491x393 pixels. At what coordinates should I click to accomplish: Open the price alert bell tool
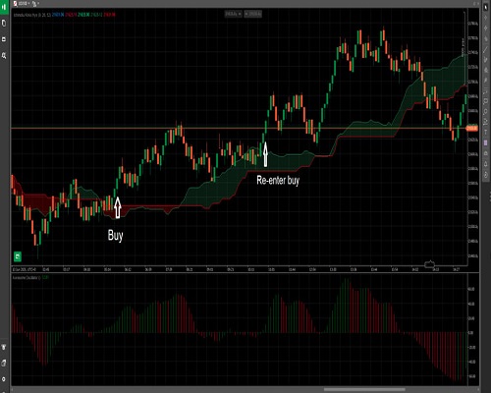click(485, 165)
